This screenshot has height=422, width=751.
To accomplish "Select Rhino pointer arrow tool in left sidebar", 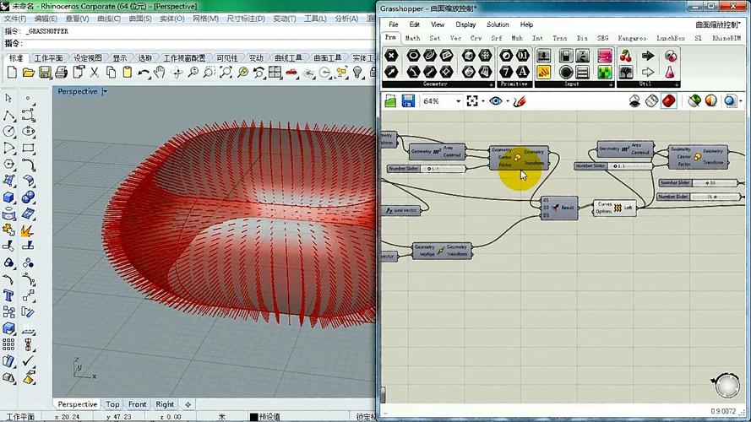I will [8, 98].
